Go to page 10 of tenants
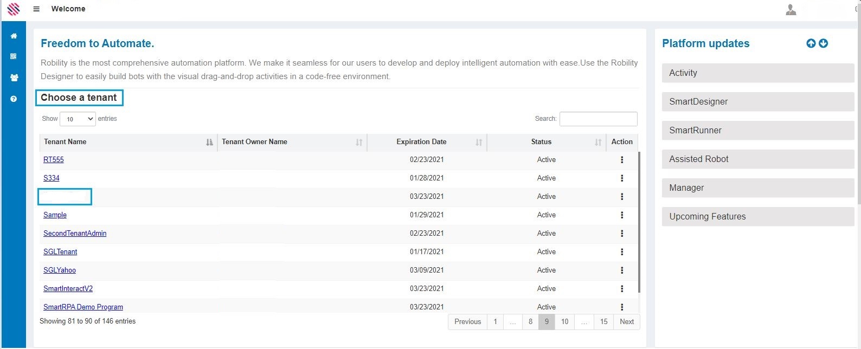The width and height of the screenshot is (861, 349). (x=564, y=322)
